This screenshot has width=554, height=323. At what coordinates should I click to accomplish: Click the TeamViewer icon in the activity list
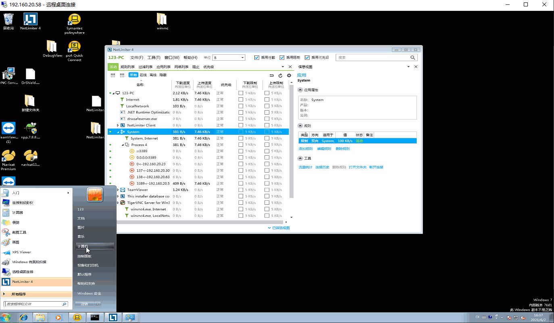(123, 190)
